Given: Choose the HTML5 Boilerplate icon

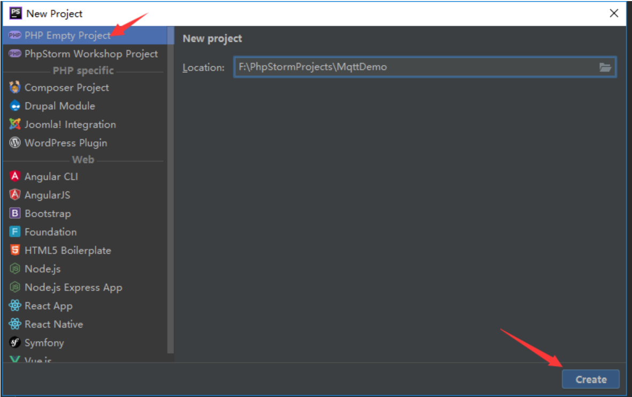Looking at the screenshot, I should (x=15, y=250).
